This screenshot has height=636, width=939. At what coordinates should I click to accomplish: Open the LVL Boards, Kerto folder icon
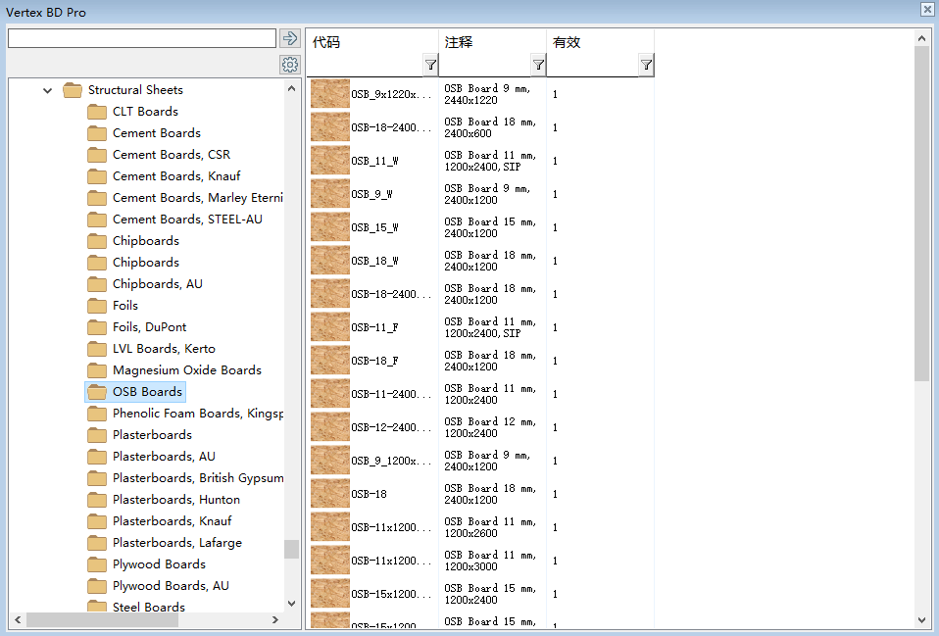[x=97, y=349]
